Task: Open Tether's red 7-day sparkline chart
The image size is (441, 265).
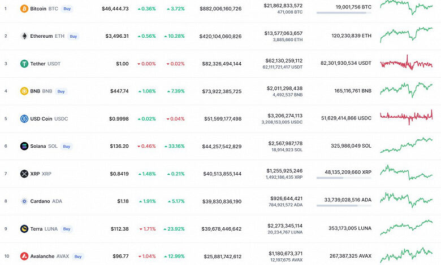Action: (x=406, y=63)
